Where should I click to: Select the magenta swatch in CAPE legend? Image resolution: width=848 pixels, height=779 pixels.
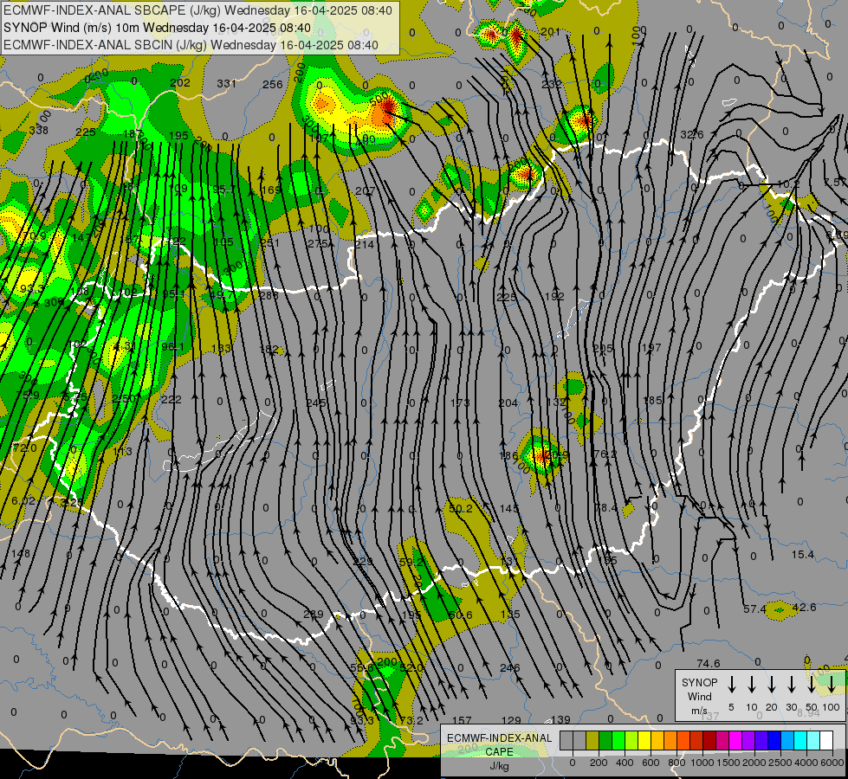coord(735,741)
